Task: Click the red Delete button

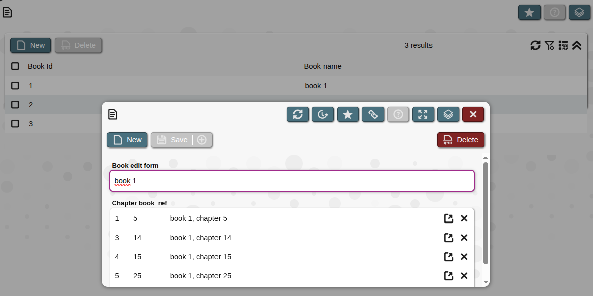Action: (461, 140)
